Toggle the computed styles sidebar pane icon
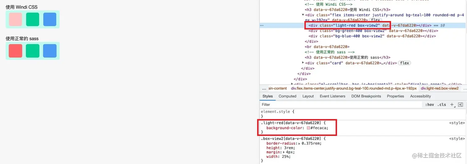 tap(461, 105)
